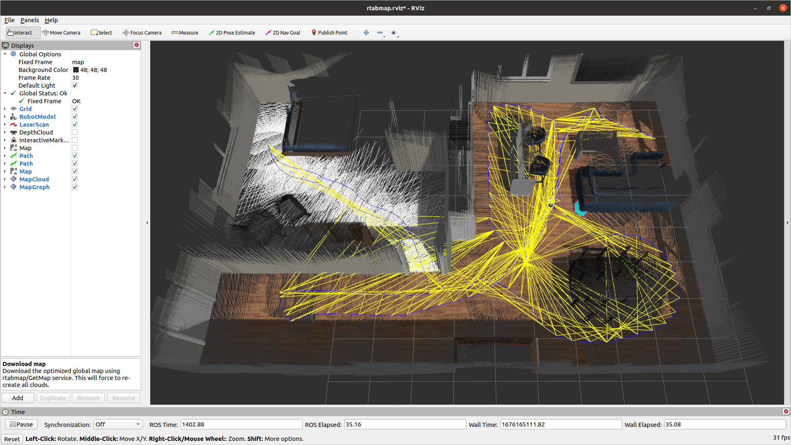Disable the RobotModel display checkbox

click(x=75, y=117)
